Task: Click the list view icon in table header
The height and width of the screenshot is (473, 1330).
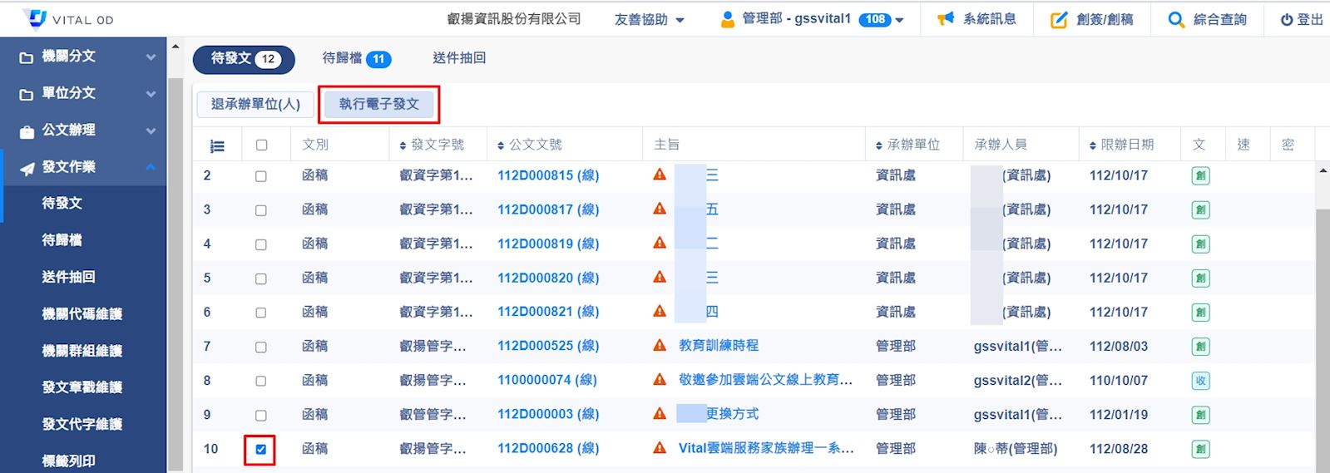Action: (217, 145)
